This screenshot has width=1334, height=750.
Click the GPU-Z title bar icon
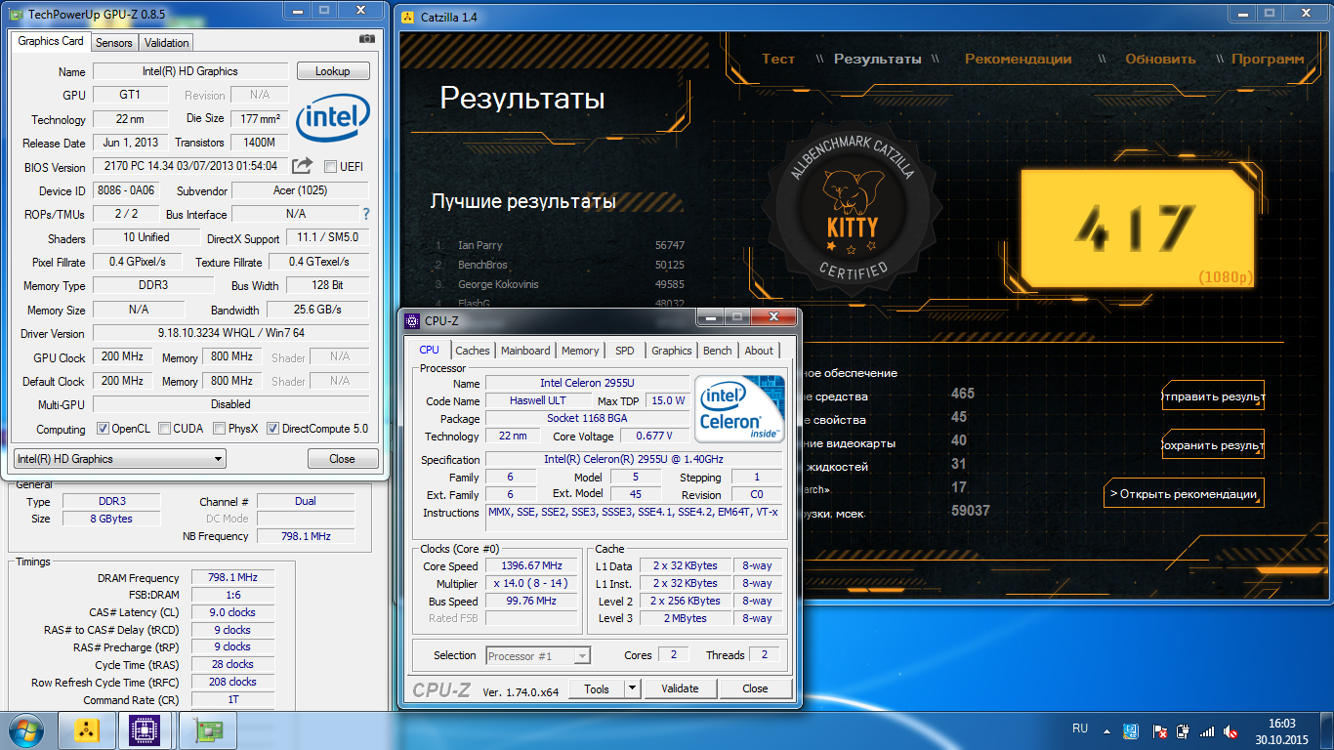tap(16, 14)
